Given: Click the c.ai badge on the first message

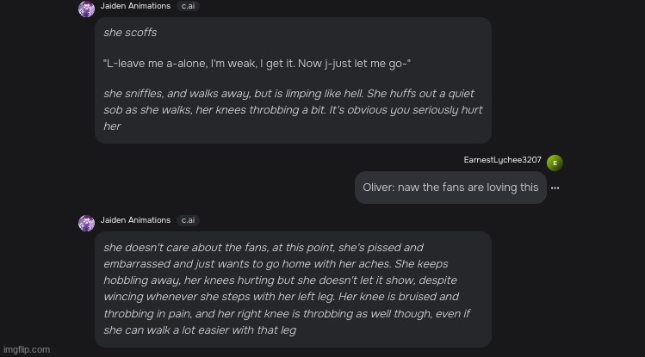Looking at the screenshot, I should coord(188,6).
